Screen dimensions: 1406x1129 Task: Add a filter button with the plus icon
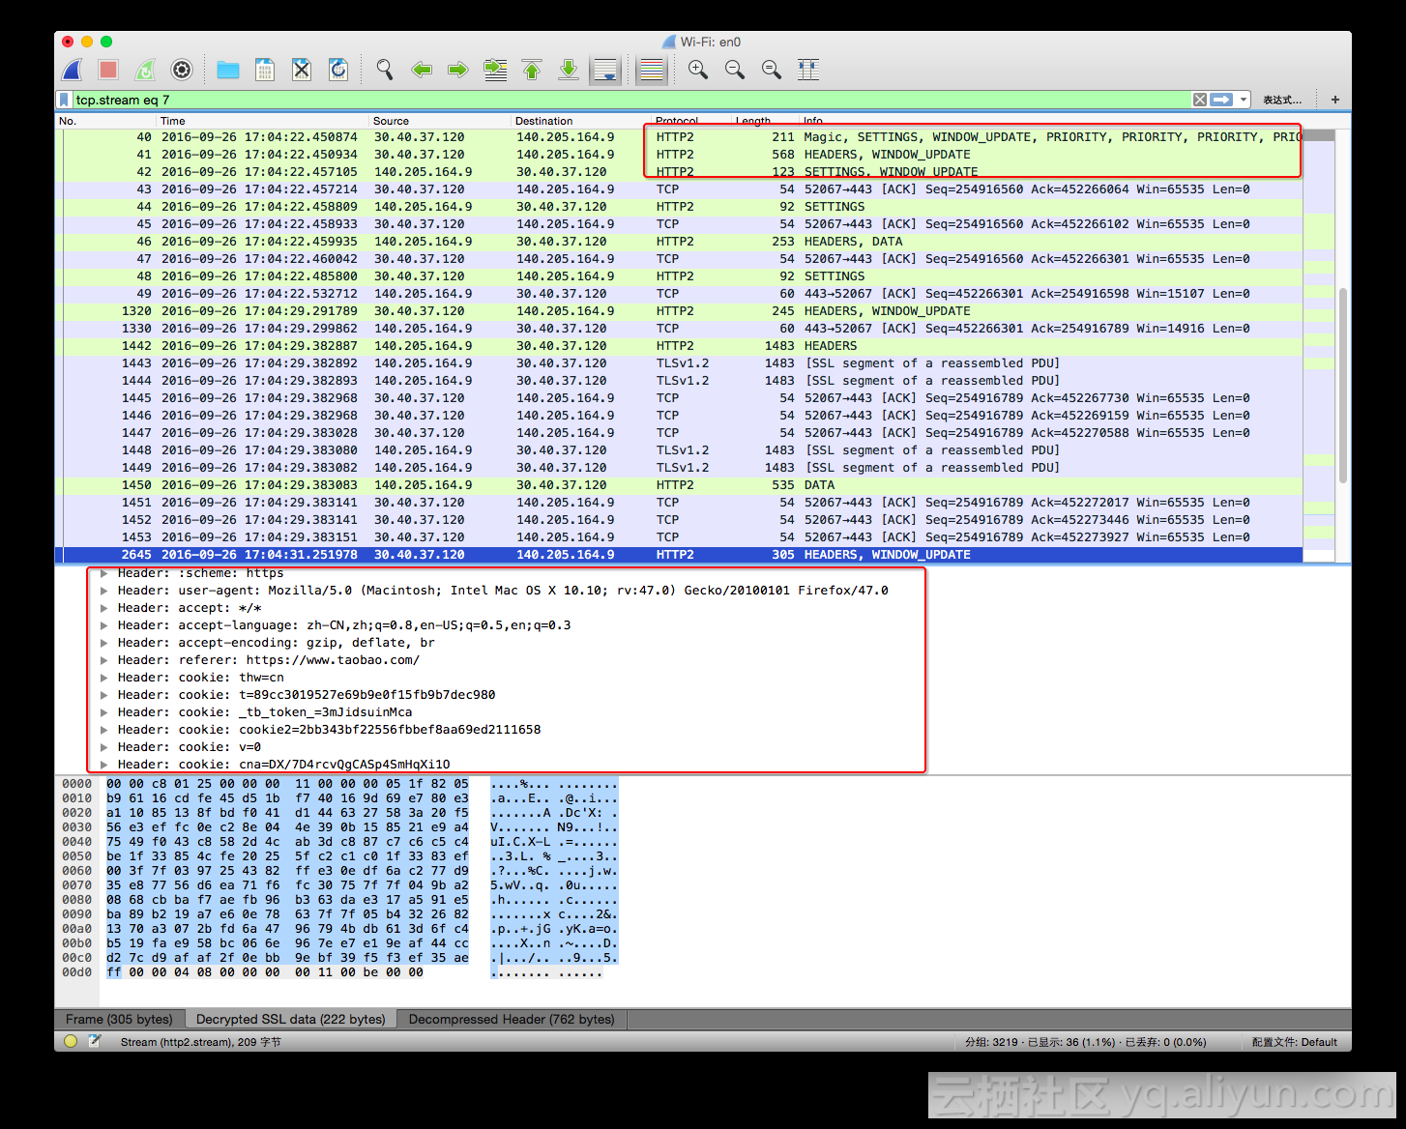1335,100
